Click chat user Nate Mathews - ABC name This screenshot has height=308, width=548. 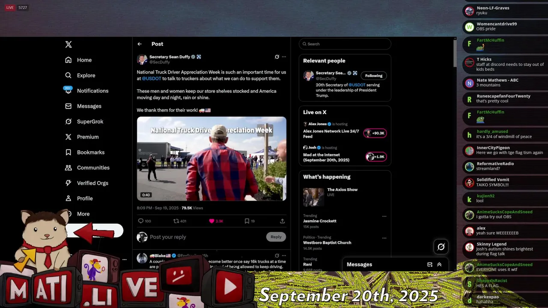pyautogui.click(x=497, y=80)
